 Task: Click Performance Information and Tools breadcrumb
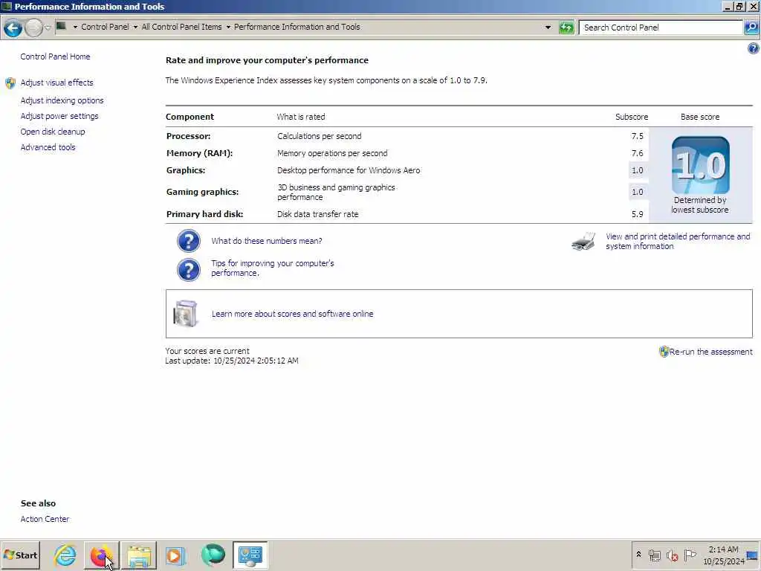point(297,27)
